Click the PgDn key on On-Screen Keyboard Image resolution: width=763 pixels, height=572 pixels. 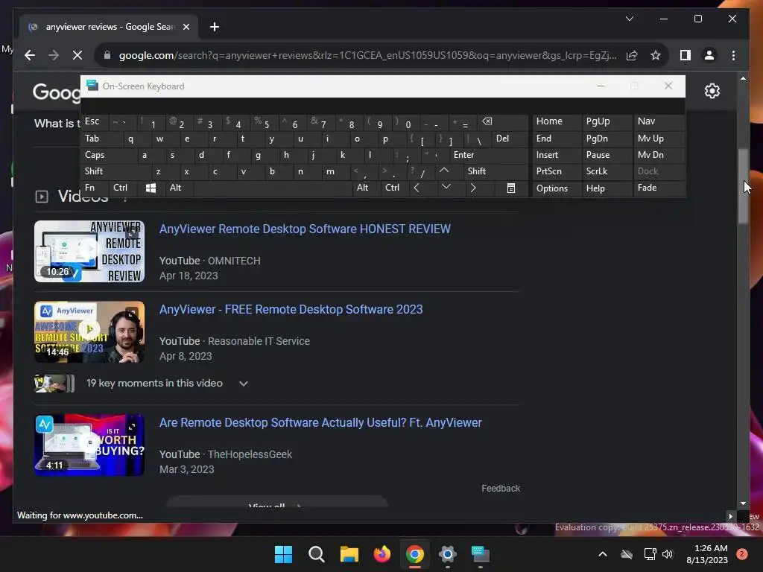pyautogui.click(x=607, y=139)
